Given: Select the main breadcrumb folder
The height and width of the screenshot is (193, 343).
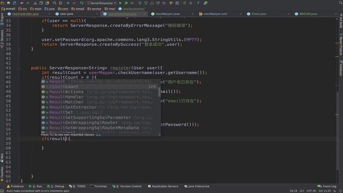Looking at the screenshot, I should point(36,9).
